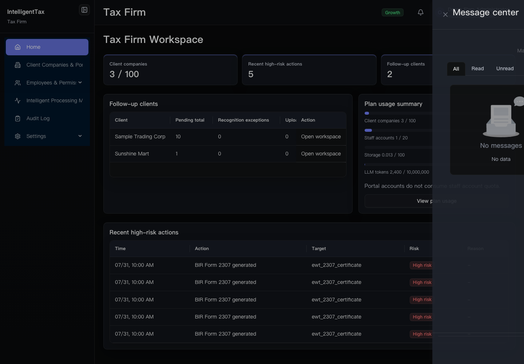The width and height of the screenshot is (524, 364).
Task: Switch to the Read messages tab
Action: pyautogui.click(x=477, y=68)
